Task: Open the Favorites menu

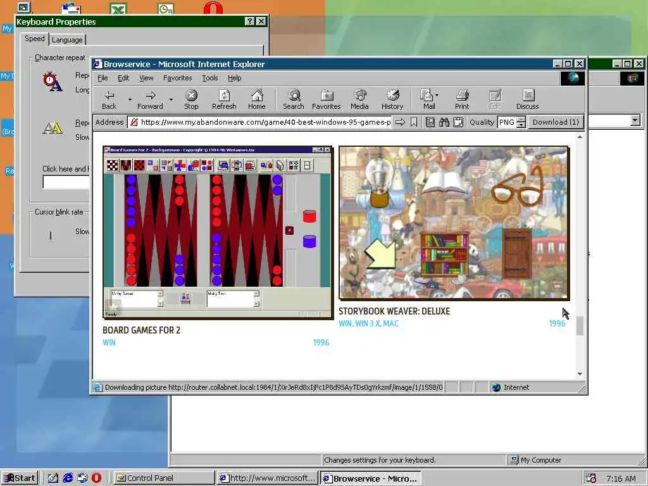Action: (177, 78)
